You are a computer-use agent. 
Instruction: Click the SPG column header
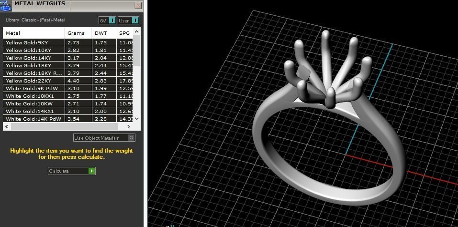coord(125,33)
